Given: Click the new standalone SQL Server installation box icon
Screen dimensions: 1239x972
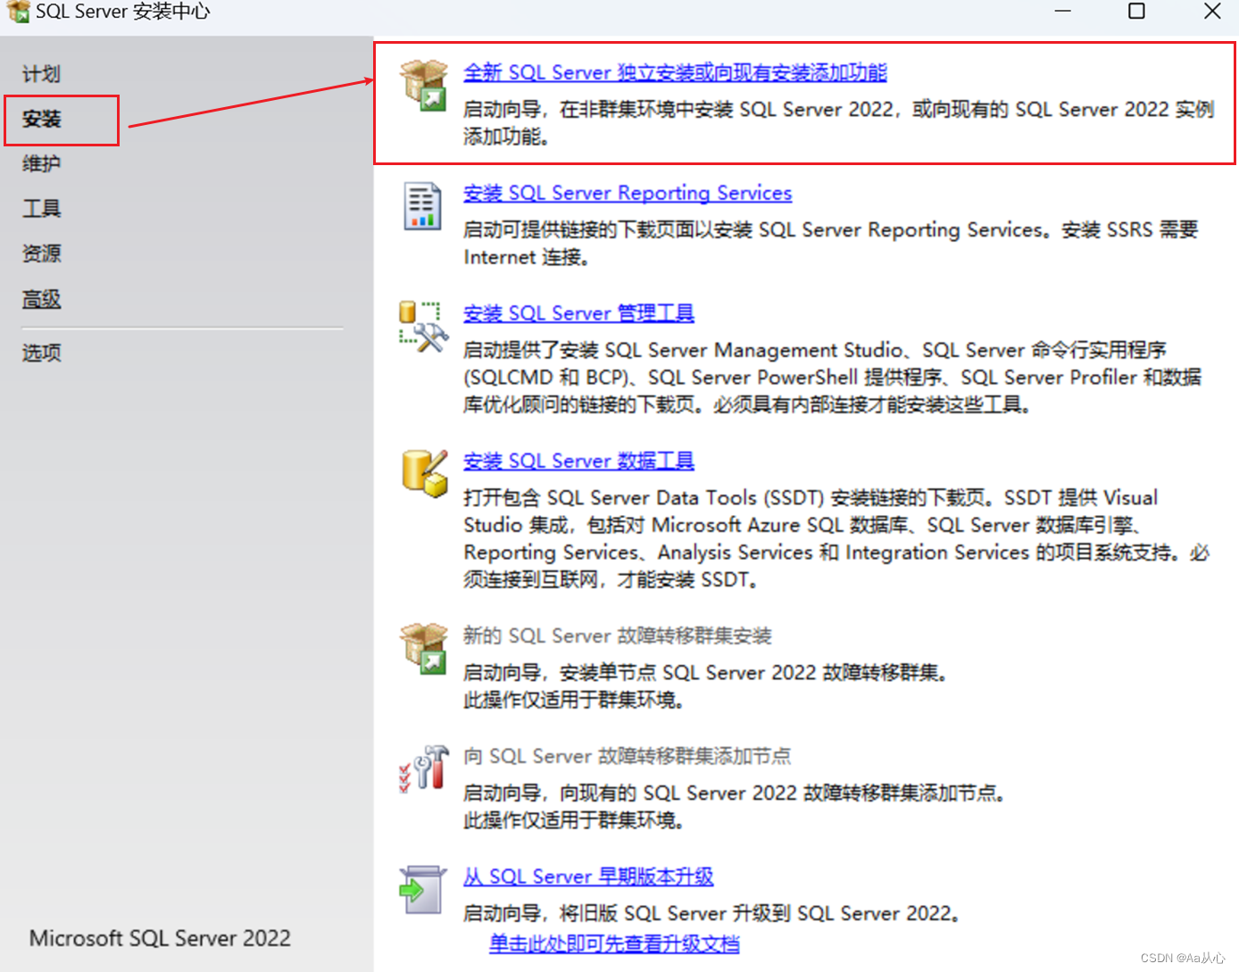Looking at the screenshot, I should 424,86.
